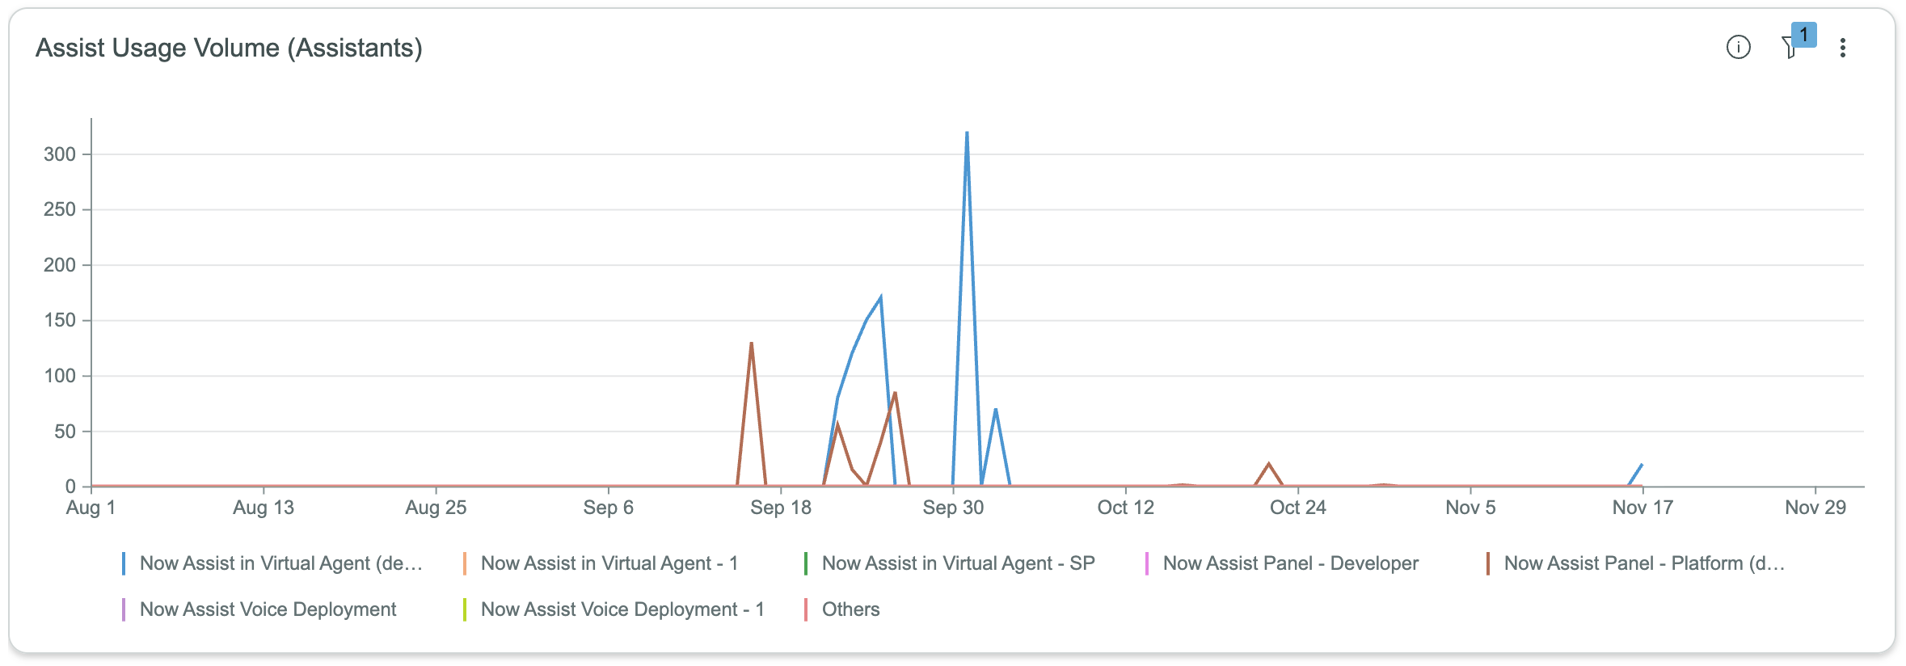Click the Sep 30 x-axis label
This screenshot has width=1906, height=666.
coord(953,508)
